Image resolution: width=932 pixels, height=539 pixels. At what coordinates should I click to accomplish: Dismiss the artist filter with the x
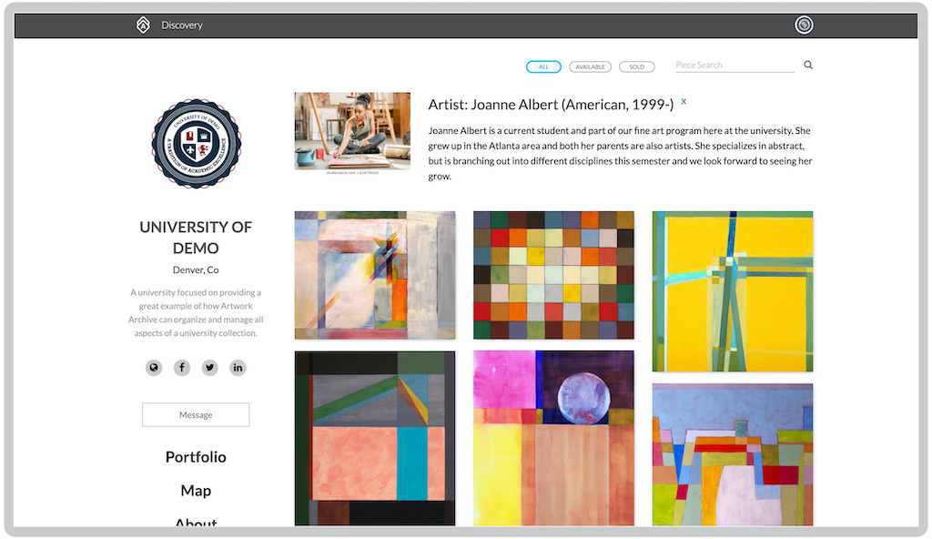click(x=684, y=101)
